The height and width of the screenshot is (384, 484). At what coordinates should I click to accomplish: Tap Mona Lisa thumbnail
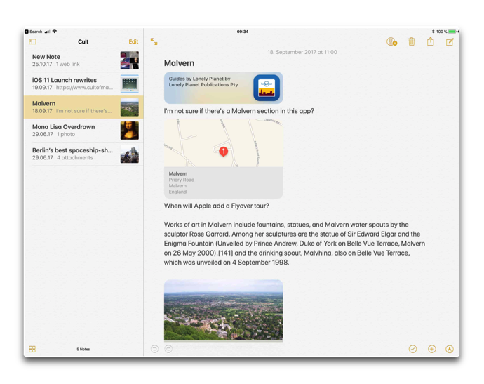pyautogui.click(x=129, y=131)
